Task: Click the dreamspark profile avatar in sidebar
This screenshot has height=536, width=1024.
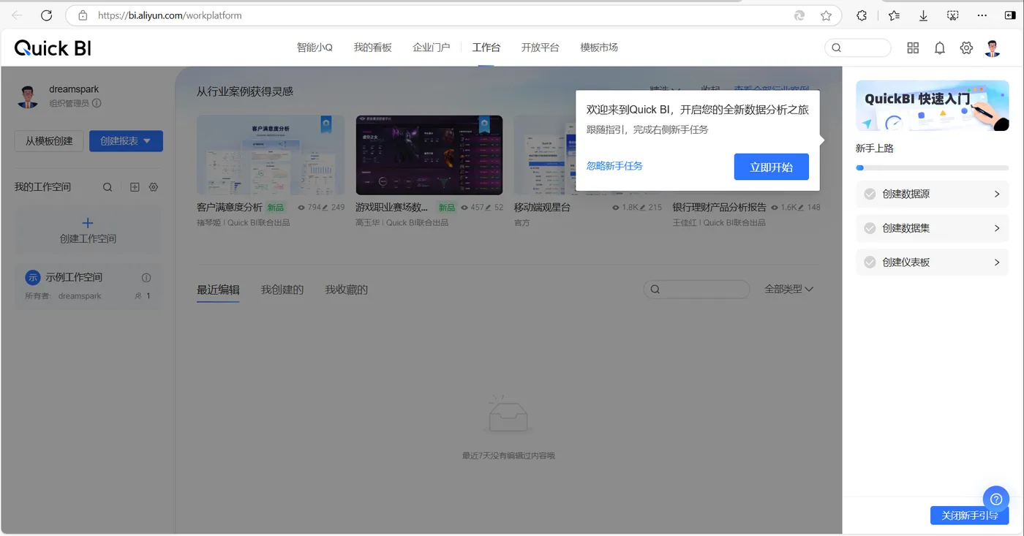Action: (x=28, y=97)
